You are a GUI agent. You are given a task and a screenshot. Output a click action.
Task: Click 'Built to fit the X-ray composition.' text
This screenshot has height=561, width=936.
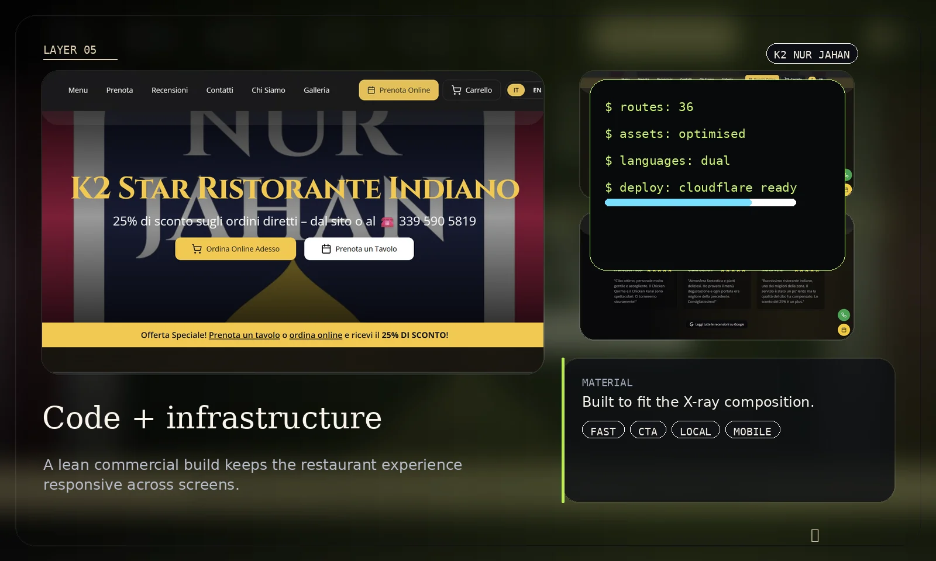(x=698, y=402)
